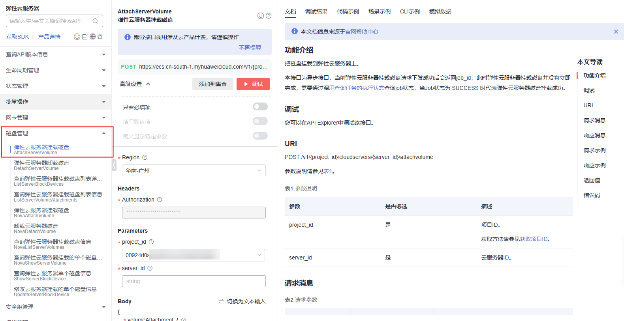The image size is (624, 321).
Task: Expand the 生命周期管理 section
Action: pos(56,70)
